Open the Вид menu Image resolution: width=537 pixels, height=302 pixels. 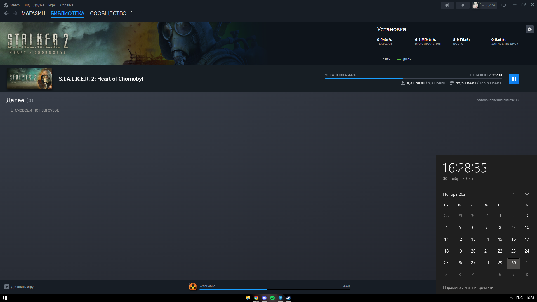pos(27,5)
